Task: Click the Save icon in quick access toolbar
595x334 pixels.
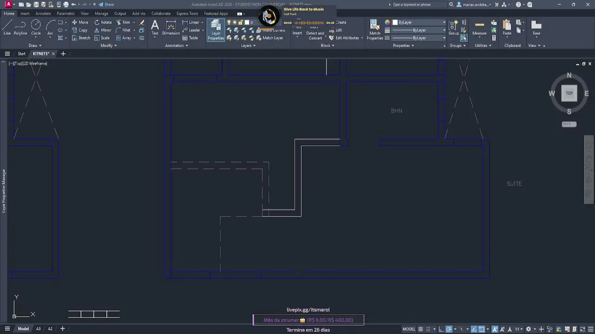Action: [x=36, y=5]
